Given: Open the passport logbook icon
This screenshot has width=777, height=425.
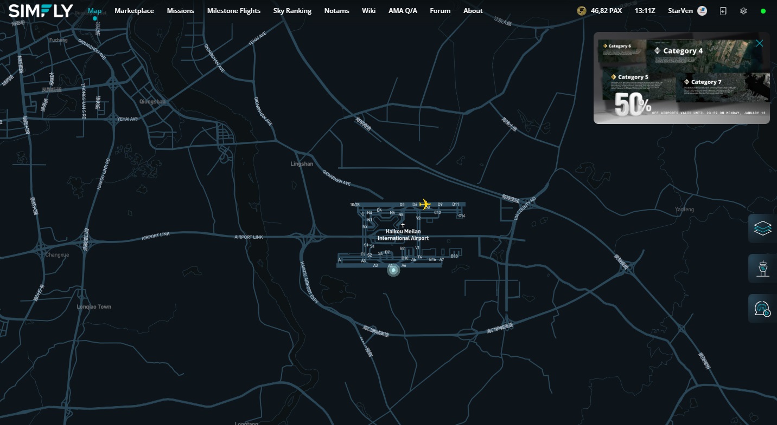Looking at the screenshot, I should coord(723,11).
